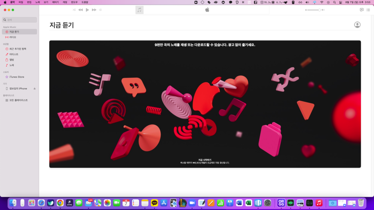The height and width of the screenshot is (210, 374).
Task: Open Reminders from the Dock
Action: pyautogui.click(x=135, y=203)
